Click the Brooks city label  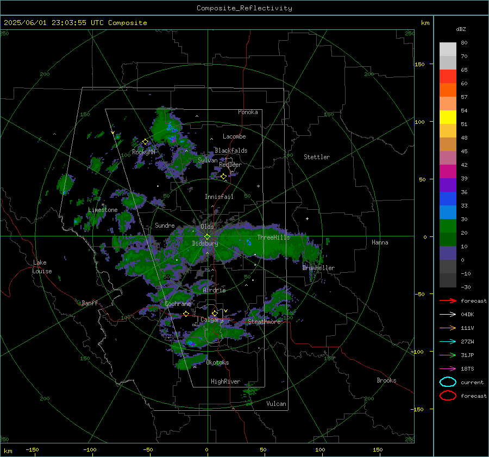(x=386, y=380)
